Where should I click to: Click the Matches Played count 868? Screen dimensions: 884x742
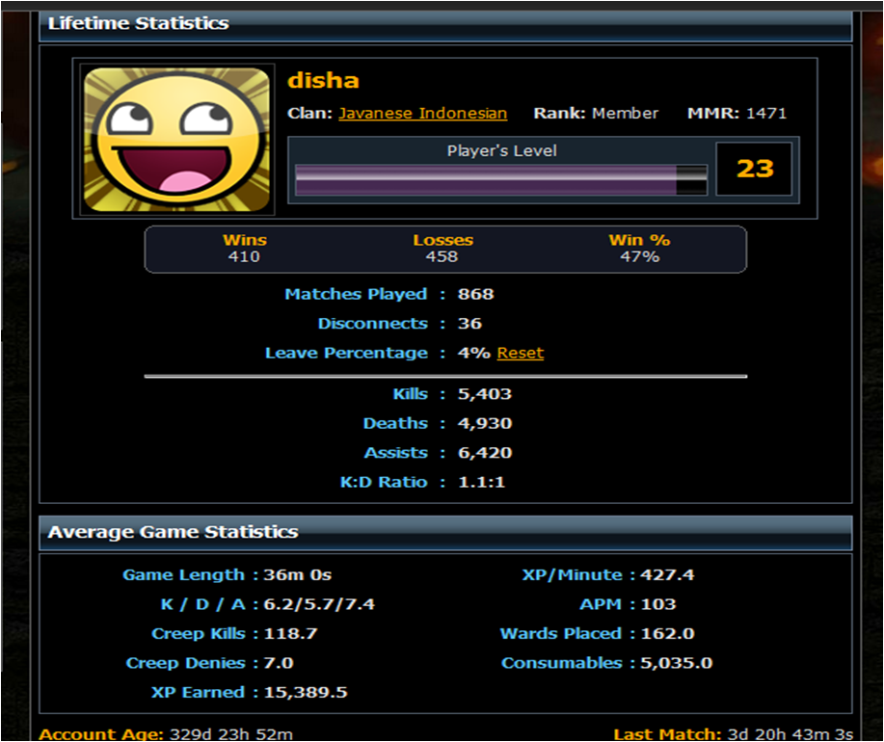click(476, 294)
